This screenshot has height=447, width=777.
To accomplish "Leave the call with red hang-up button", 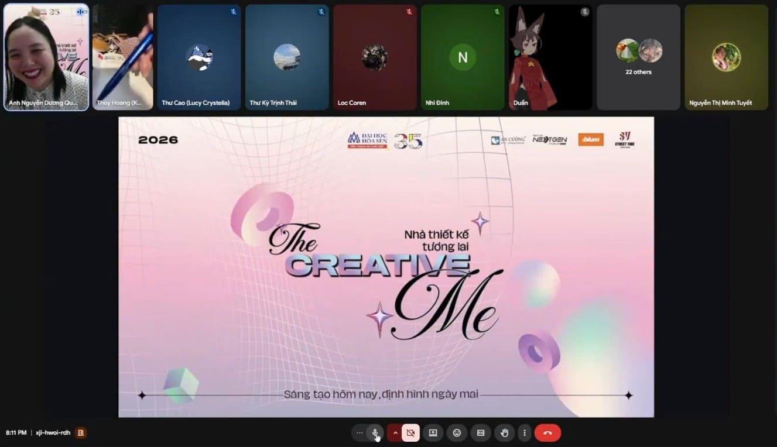I will (547, 433).
